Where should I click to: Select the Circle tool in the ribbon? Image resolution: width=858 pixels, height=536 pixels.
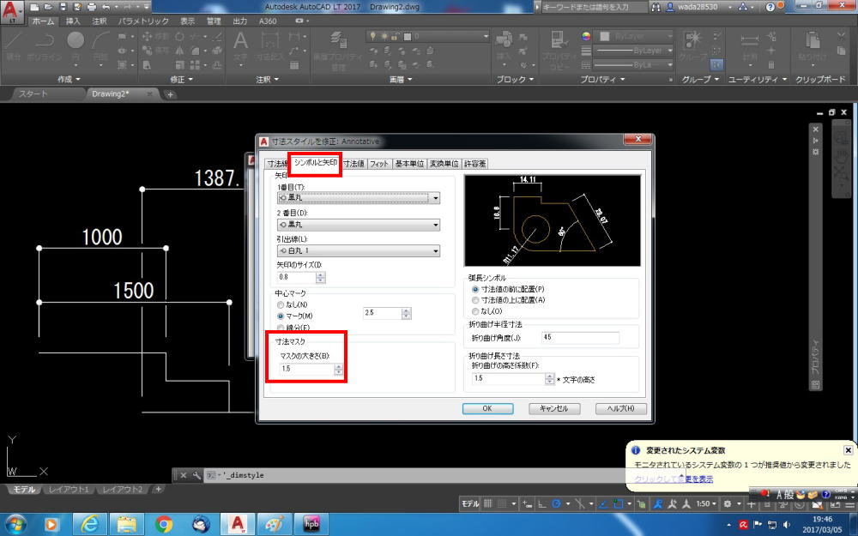pyautogui.click(x=76, y=45)
